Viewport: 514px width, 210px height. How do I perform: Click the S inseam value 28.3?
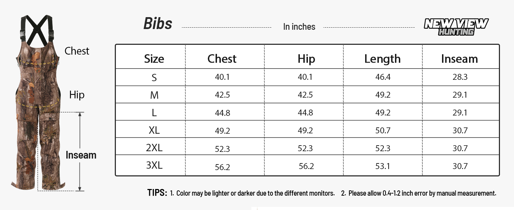pyautogui.click(x=460, y=77)
